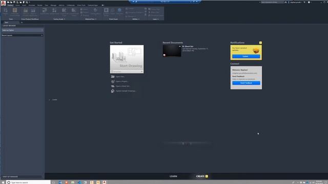Viewport: 328px width, 184px height.
Task: Click the Get Started heading
Action: click(x=116, y=42)
